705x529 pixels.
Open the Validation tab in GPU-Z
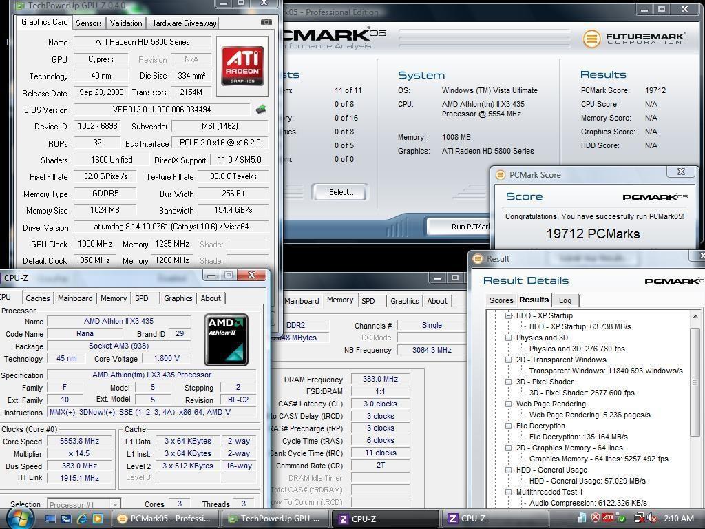[x=126, y=23]
